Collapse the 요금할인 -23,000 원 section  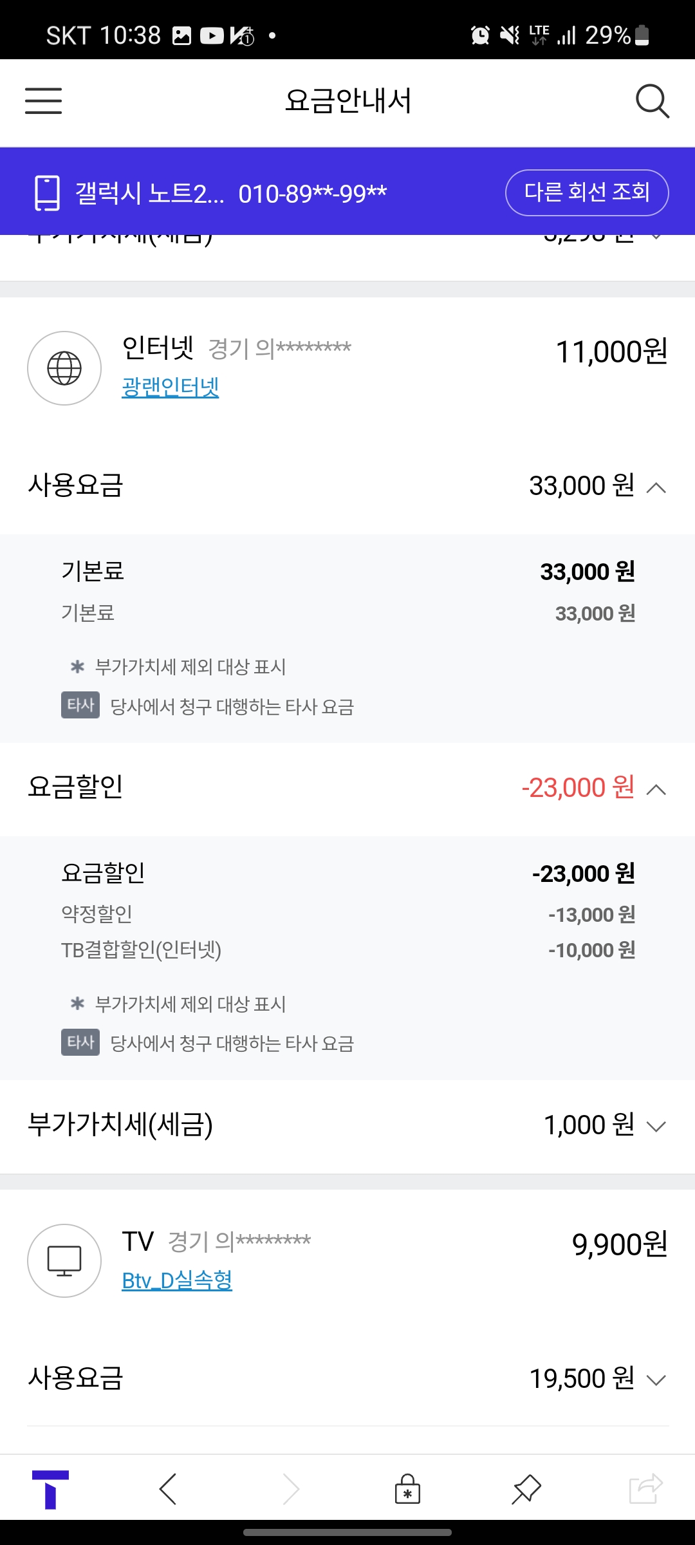point(656,789)
